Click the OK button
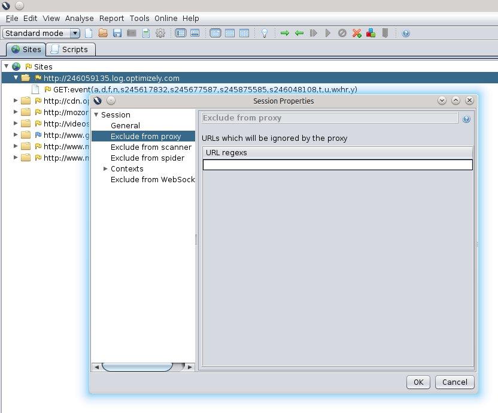 coord(418,382)
